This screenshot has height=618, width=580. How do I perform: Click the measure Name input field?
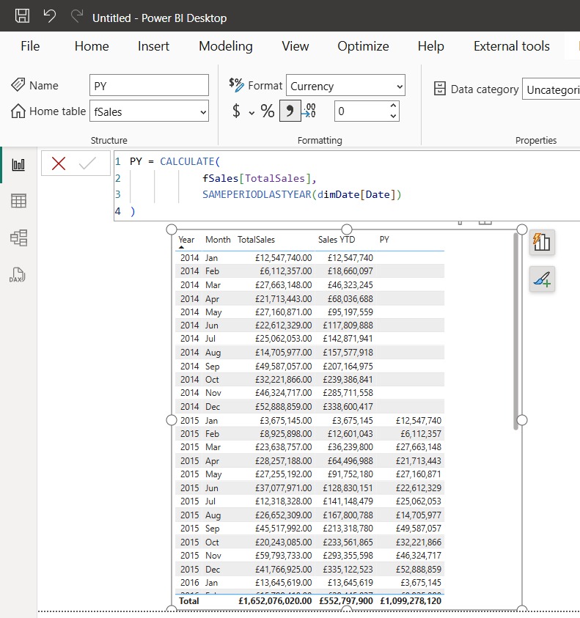[x=149, y=86]
